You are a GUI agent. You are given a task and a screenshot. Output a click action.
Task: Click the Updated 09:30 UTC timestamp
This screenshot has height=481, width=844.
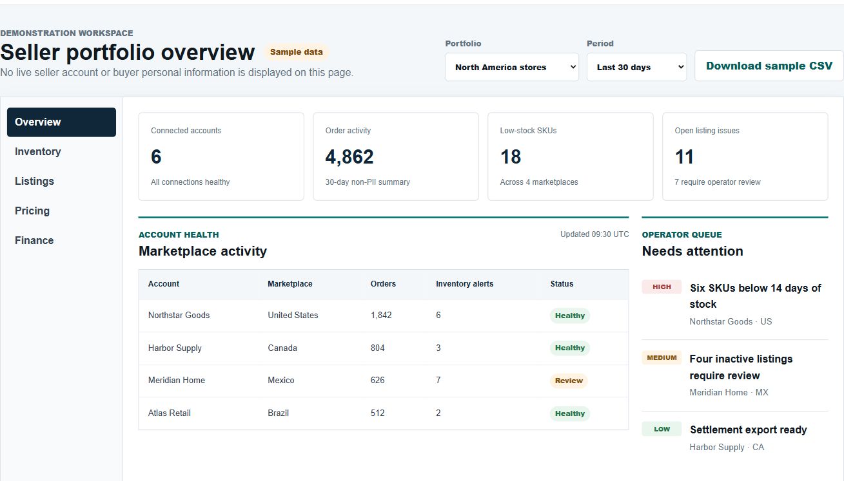594,234
